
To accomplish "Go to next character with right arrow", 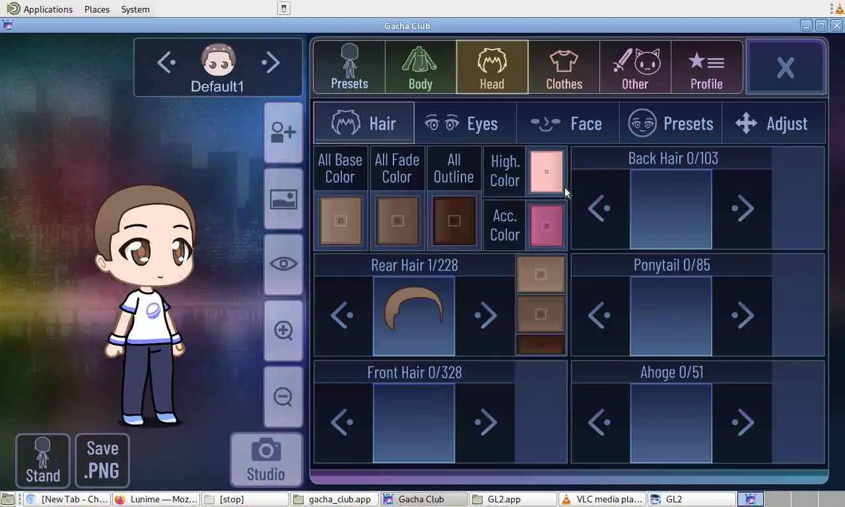I will (271, 63).
